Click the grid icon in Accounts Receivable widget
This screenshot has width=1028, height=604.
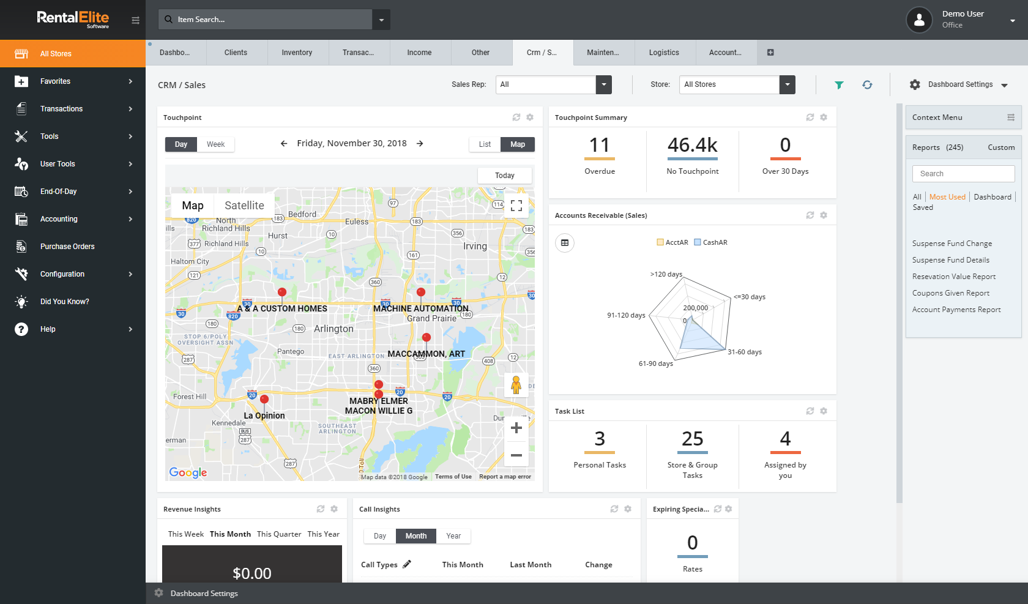tap(564, 243)
